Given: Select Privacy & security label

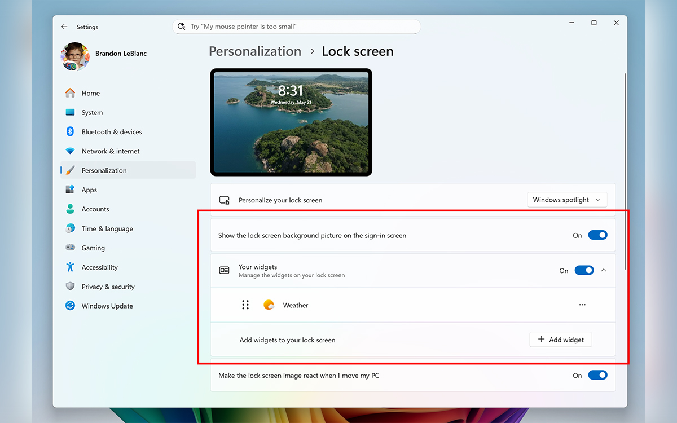Looking at the screenshot, I should click(x=108, y=287).
